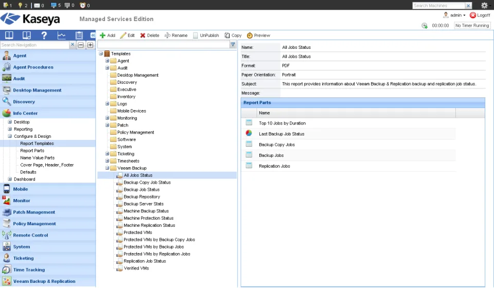Image resolution: width=494 pixels, height=288 pixels.
Task: Click the UnPublish toolbar button
Action: click(x=206, y=35)
